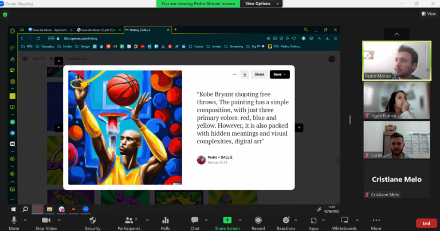
Task: Stop Video in Zoom toolbar
Action: click(46, 224)
